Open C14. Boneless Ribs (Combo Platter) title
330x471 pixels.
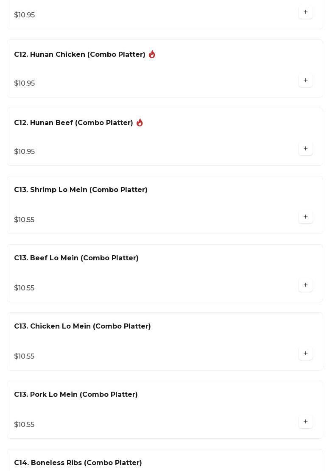(x=78, y=463)
